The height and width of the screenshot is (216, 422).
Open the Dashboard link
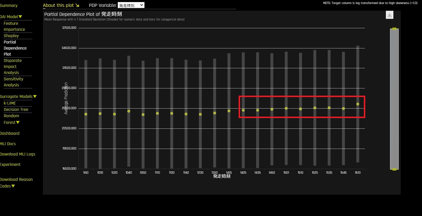[x=9, y=133]
